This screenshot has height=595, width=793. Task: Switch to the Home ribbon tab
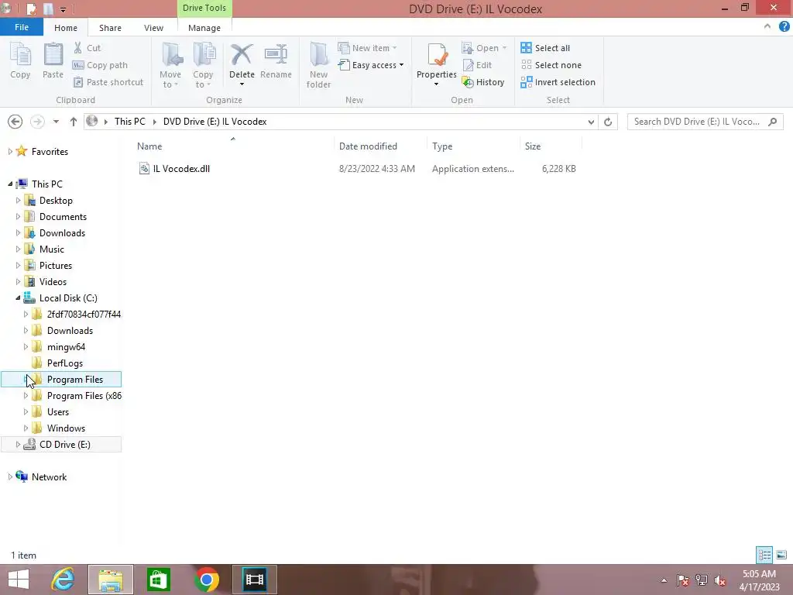point(66,28)
